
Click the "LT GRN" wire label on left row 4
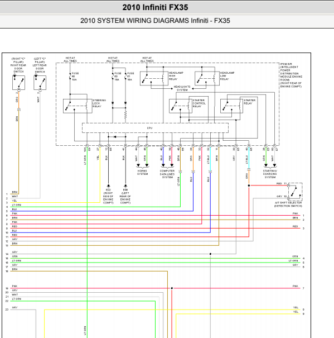point(17,205)
